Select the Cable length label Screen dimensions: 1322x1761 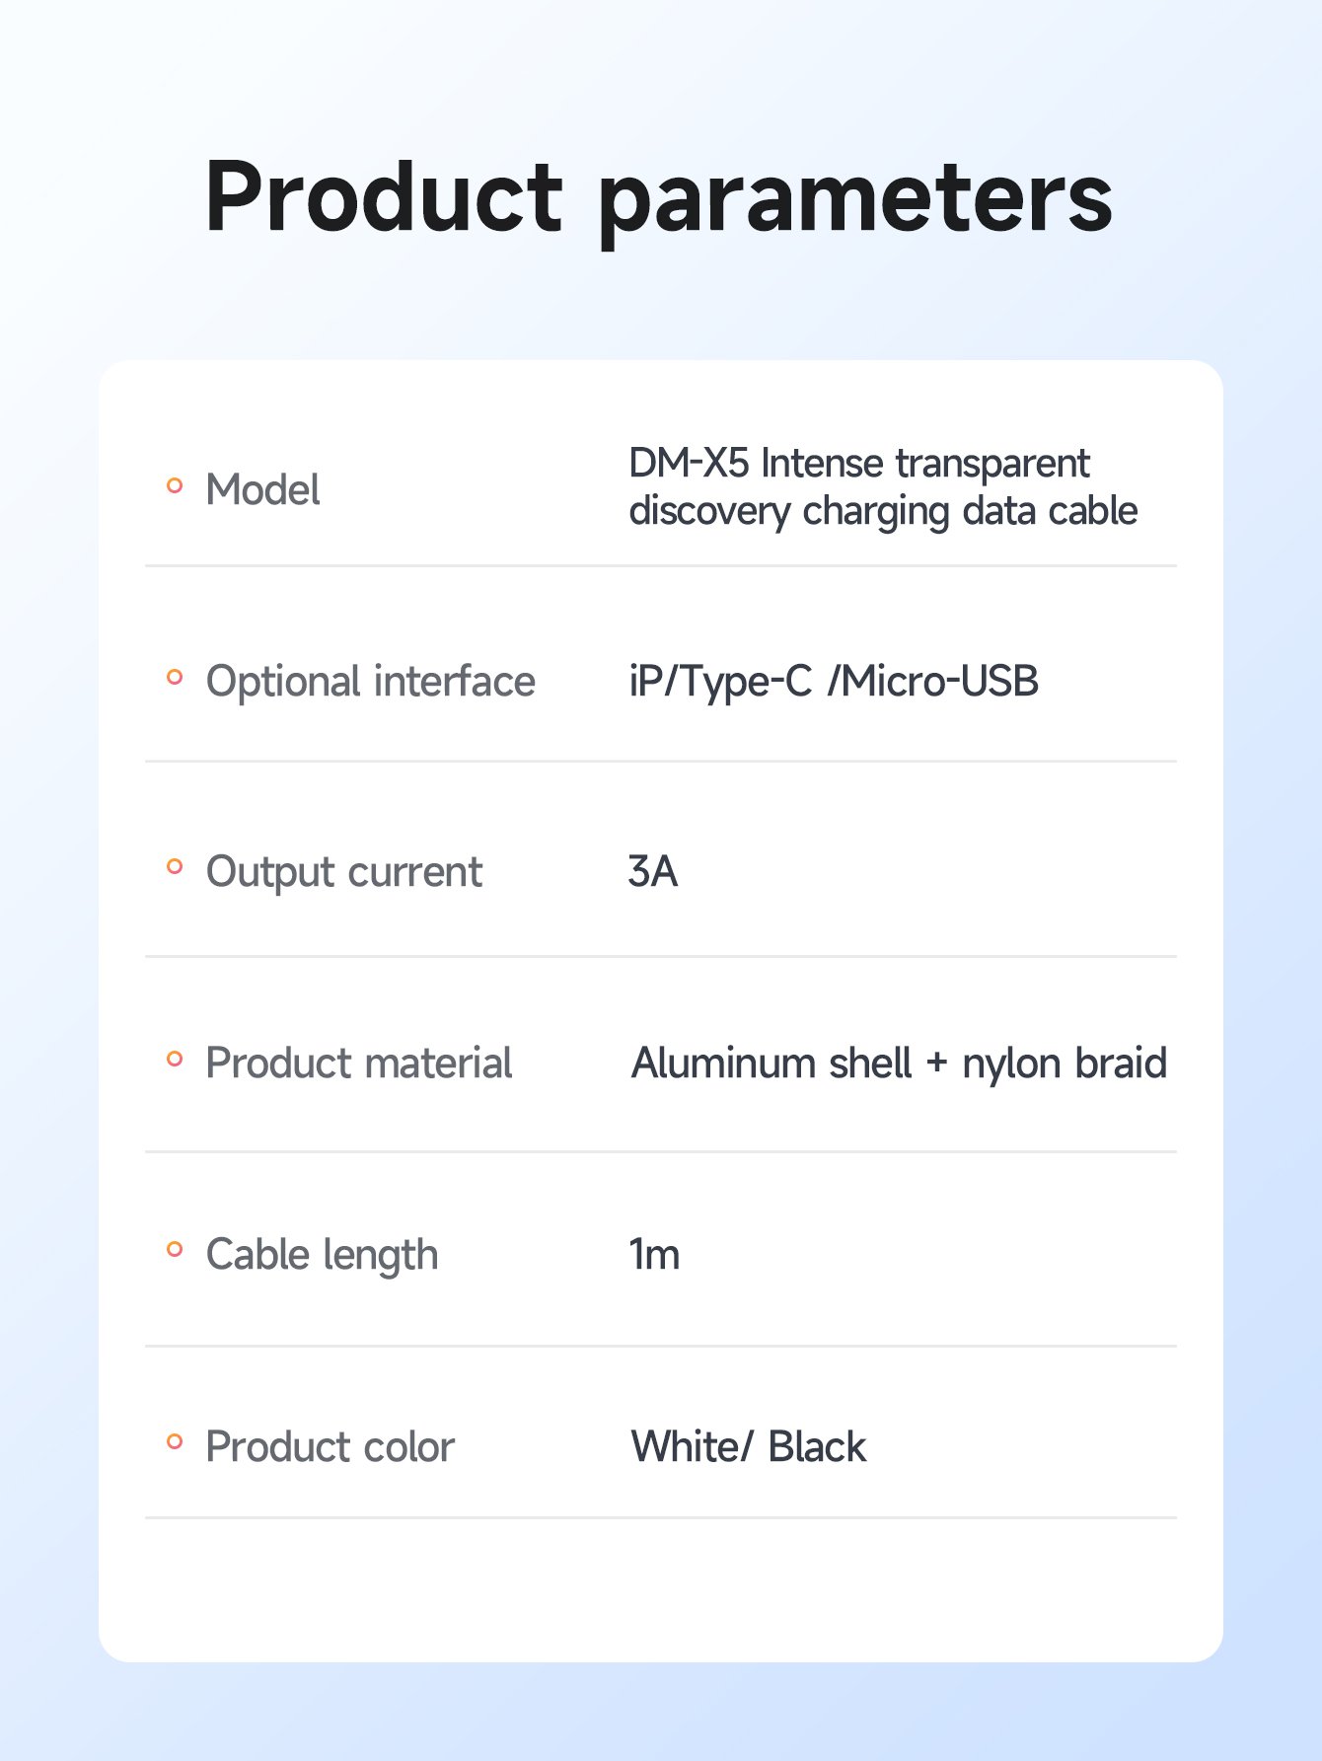click(x=322, y=1255)
